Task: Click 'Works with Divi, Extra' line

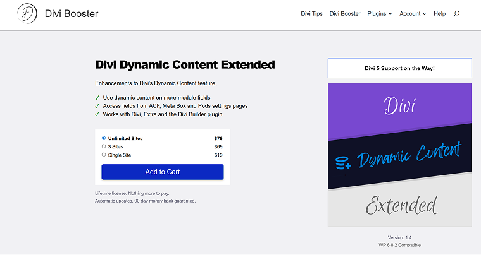Action: coord(163,114)
